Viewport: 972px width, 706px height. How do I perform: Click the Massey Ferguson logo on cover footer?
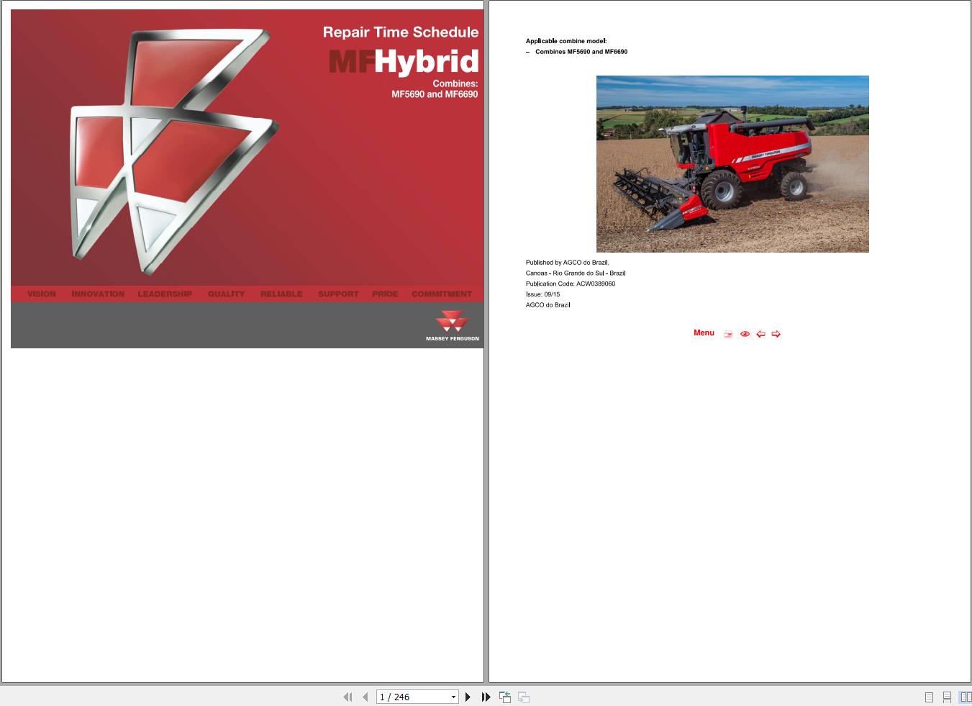(x=452, y=326)
